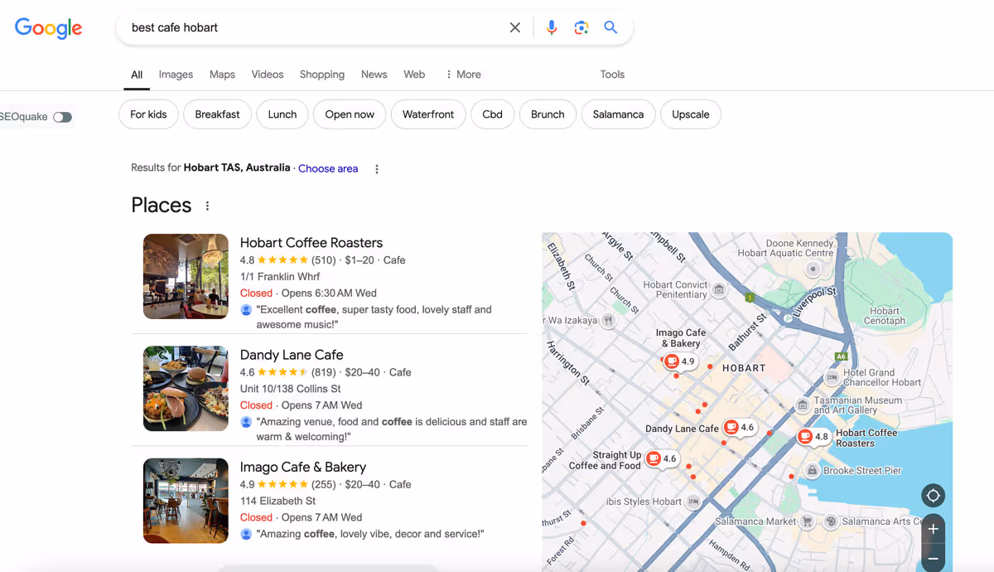Viewport: 994px width, 572px height.
Task: Click the address 114 Elizabeth St
Action: pos(278,501)
